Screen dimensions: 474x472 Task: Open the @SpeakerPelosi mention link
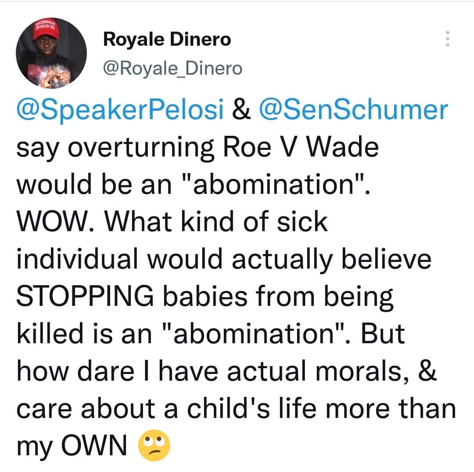click(120, 109)
